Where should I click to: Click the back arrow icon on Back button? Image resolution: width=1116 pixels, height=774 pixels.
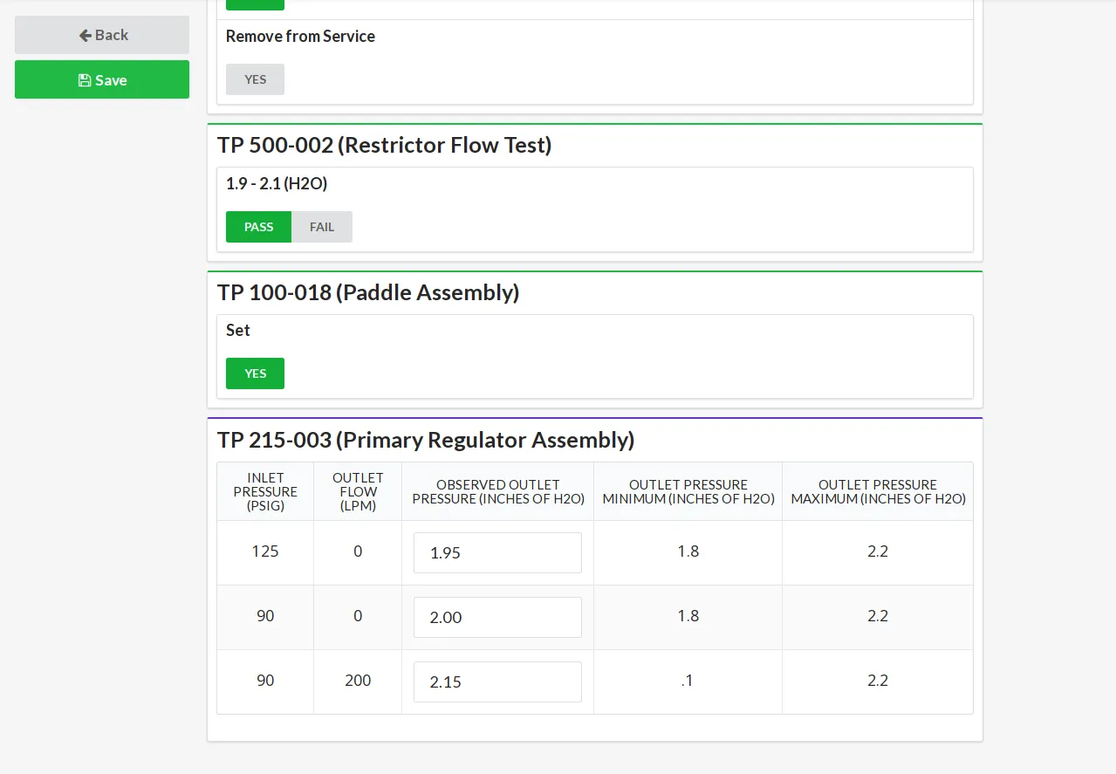point(85,36)
